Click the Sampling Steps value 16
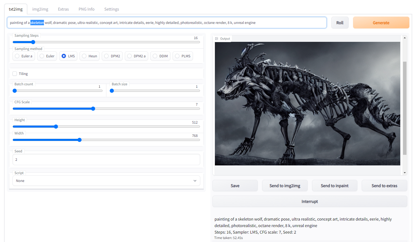 [x=196, y=38]
